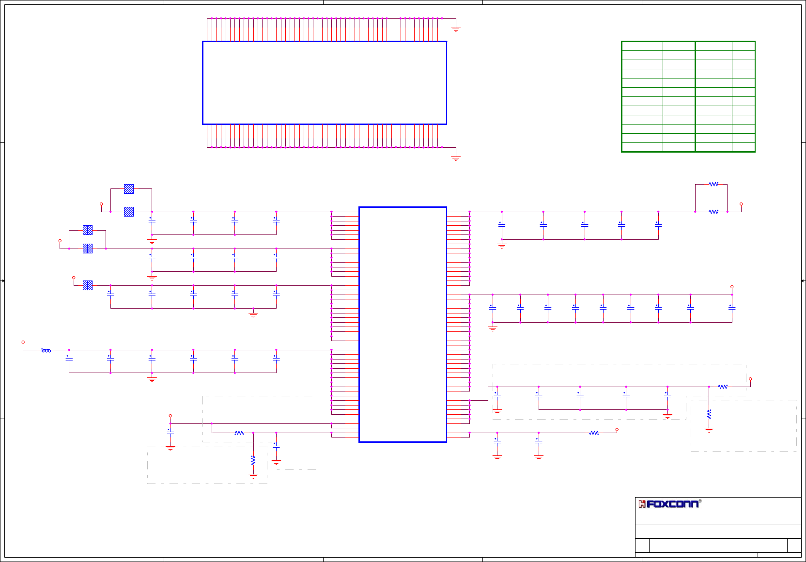Select the large dashed outline box at lower right
This screenshot has width=806, height=562.
click(620, 391)
